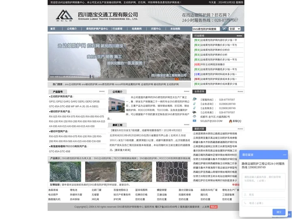The height and width of the screenshot is (219, 292).
Task: Focus the message content textarea
Action: pyautogui.click(x=264, y=181)
